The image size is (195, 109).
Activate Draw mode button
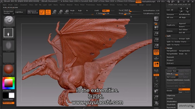48,12
